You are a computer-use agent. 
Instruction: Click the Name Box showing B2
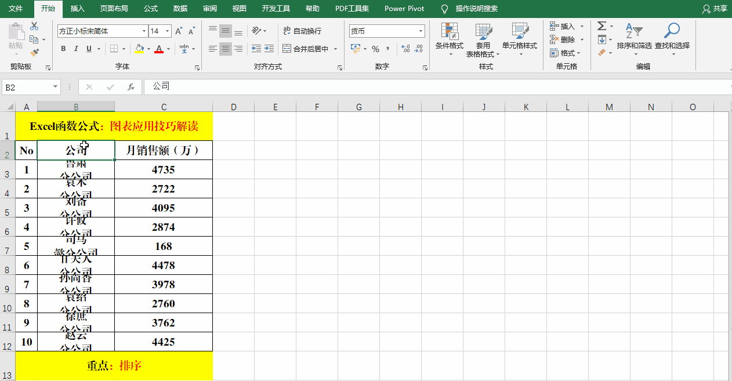(x=31, y=87)
